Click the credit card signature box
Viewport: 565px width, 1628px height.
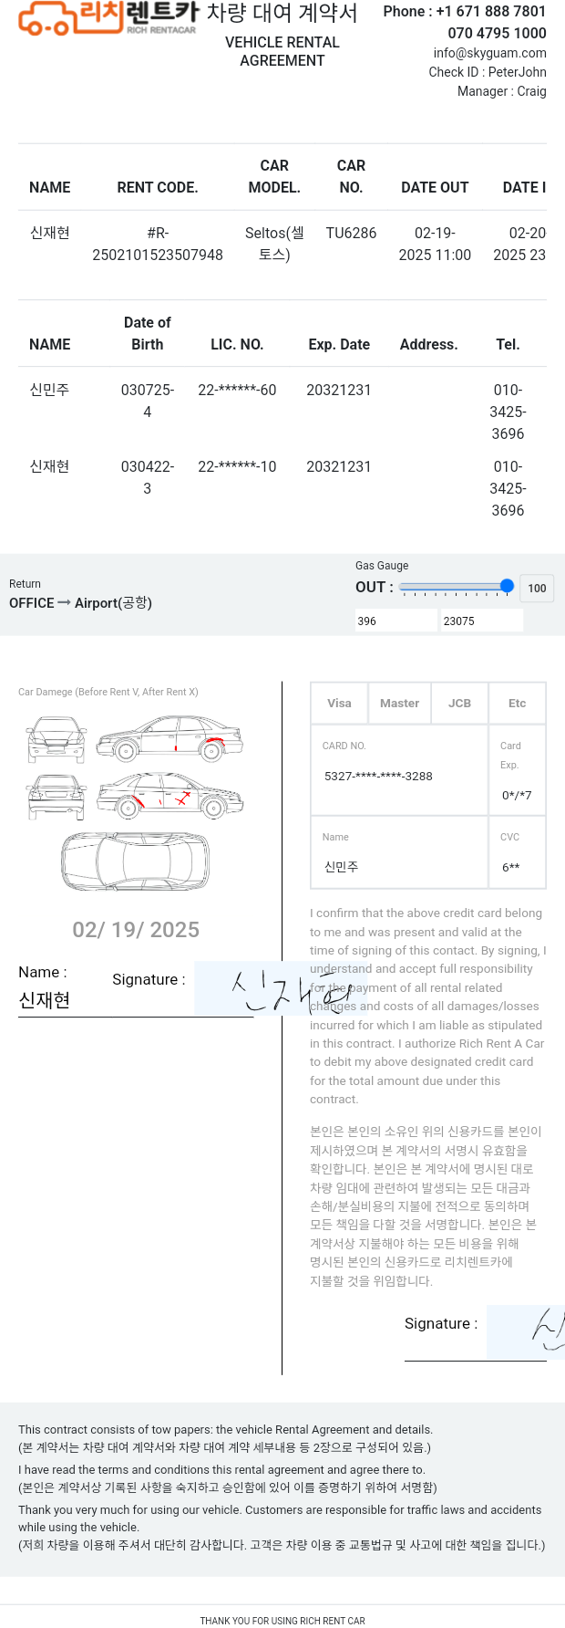pyautogui.click(x=526, y=1332)
